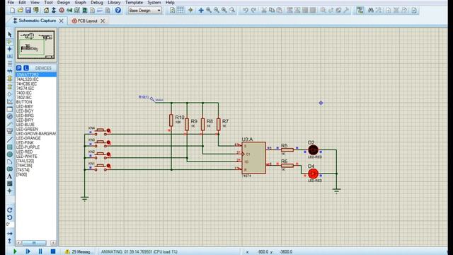
Task: Select the 2D line graphics tool
Action: pos(9,140)
